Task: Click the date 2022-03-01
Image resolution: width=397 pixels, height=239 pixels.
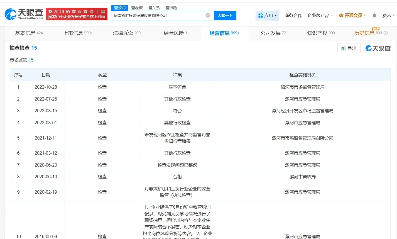Action: pos(46,123)
